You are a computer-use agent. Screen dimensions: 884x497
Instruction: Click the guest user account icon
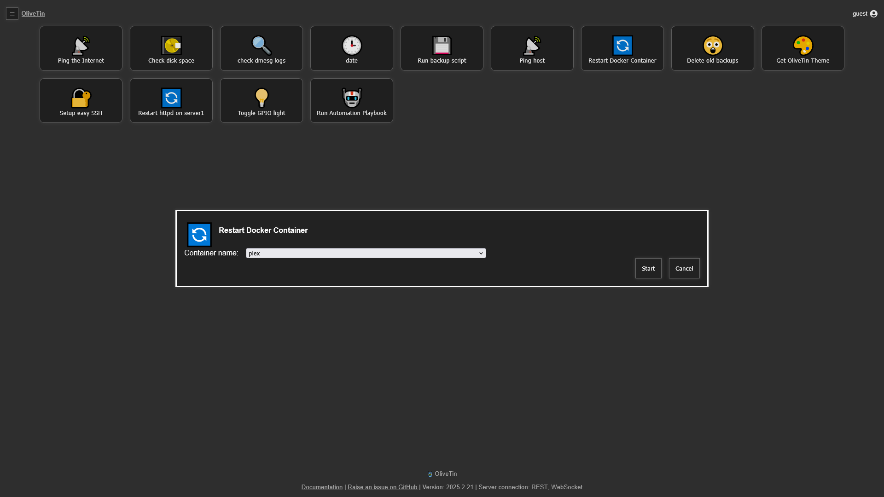click(873, 14)
